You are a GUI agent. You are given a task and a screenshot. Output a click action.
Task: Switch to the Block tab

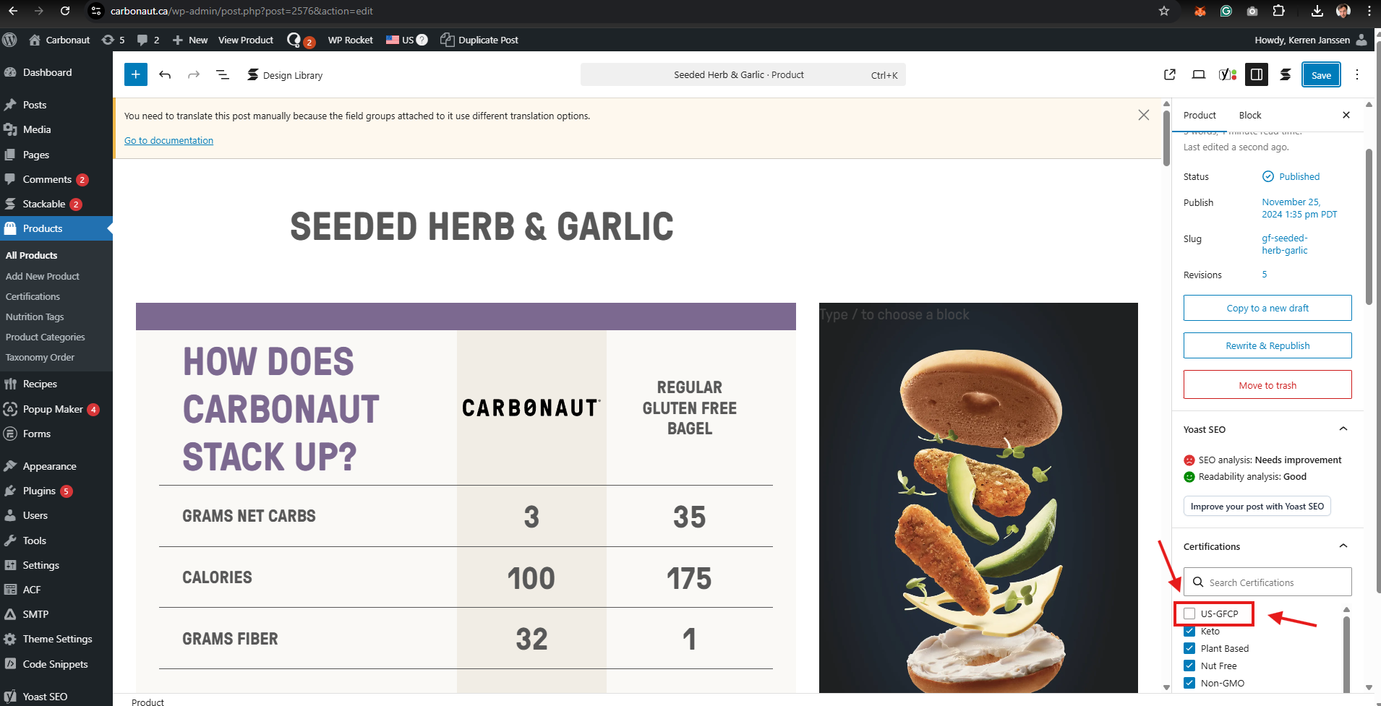1249,115
